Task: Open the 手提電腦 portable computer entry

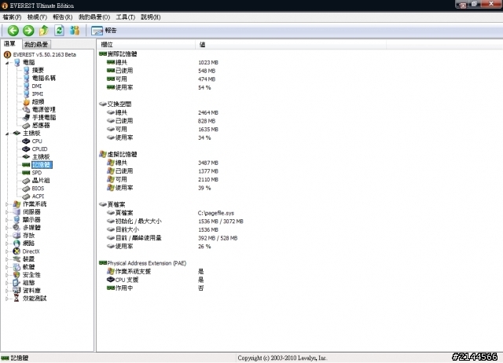Action: coord(44,117)
